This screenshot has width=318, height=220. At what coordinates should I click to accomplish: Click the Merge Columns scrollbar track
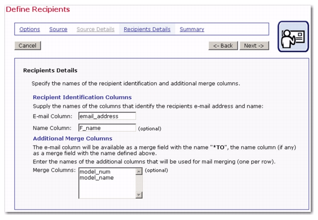coord(138,183)
